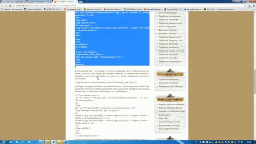Click the taskbar clock
256x144 pixels.
(249, 142)
